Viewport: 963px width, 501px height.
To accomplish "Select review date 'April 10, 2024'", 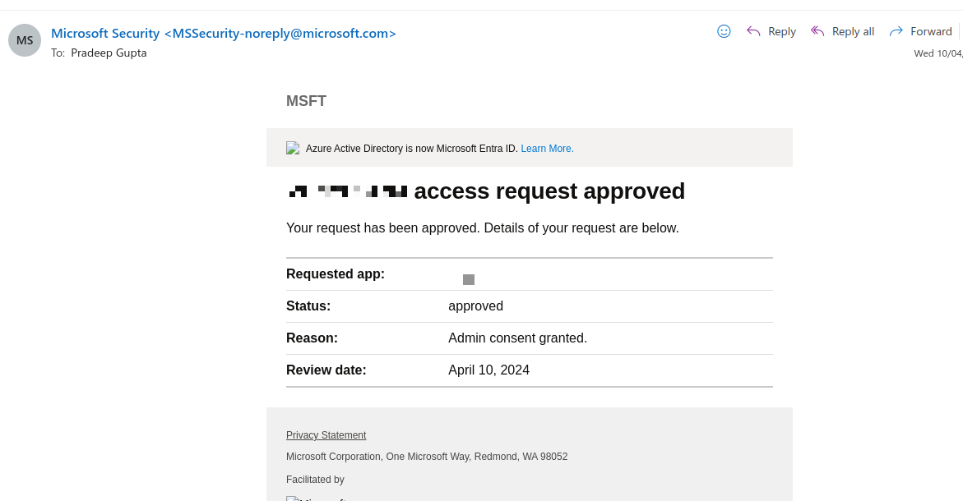I will click(488, 370).
